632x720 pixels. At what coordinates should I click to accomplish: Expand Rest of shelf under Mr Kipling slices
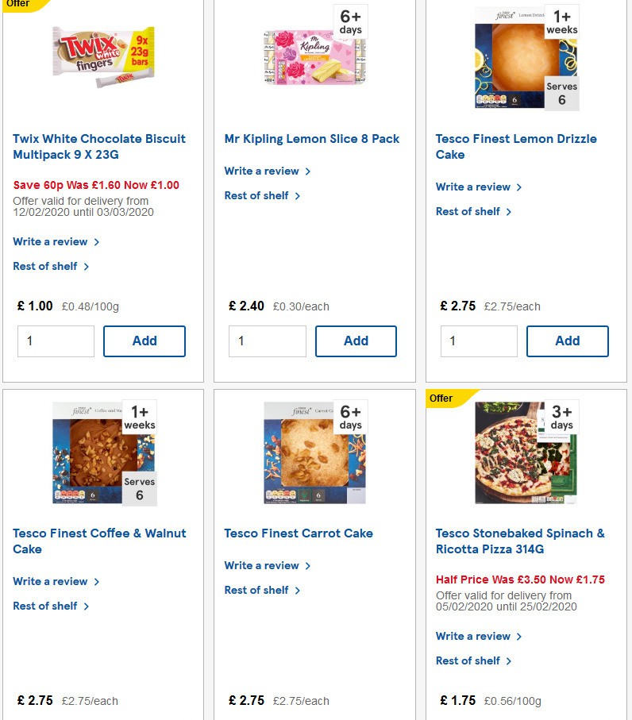(x=257, y=195)
